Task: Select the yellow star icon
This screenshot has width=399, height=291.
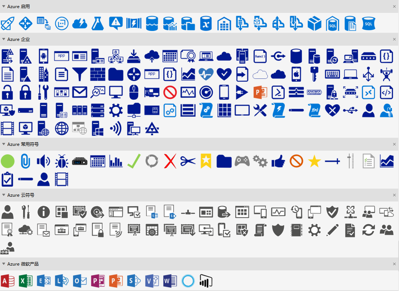Action: coord(314,161)
